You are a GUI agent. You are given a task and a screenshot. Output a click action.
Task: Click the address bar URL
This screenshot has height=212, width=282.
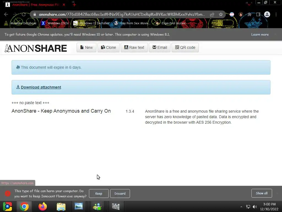[122, 14]
